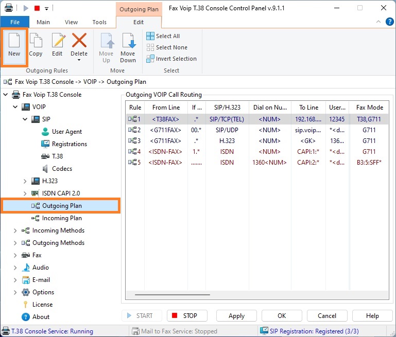The height and width of the screenshot is (337, 396).
Task: Open the File menu tab
Action: click(15, 22)
